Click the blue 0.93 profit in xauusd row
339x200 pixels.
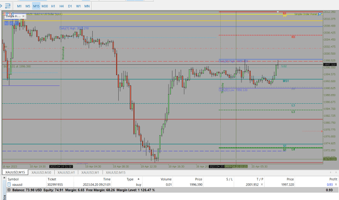point(330,185)
